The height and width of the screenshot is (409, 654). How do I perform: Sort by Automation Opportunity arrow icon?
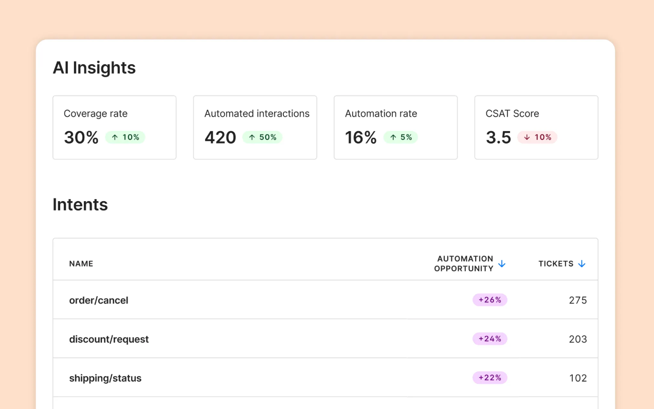pos(502,264)
